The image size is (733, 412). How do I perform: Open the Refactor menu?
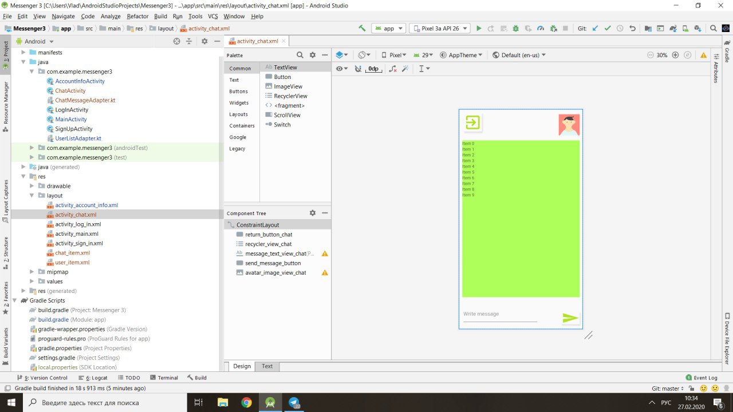click(x=137, y=17)
